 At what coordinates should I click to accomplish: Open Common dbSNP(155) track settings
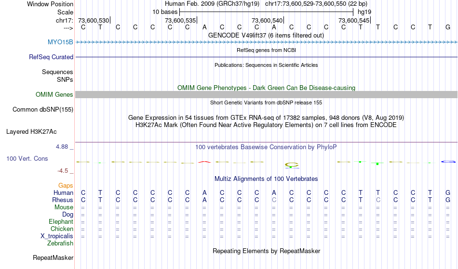[x=43, y=110]
